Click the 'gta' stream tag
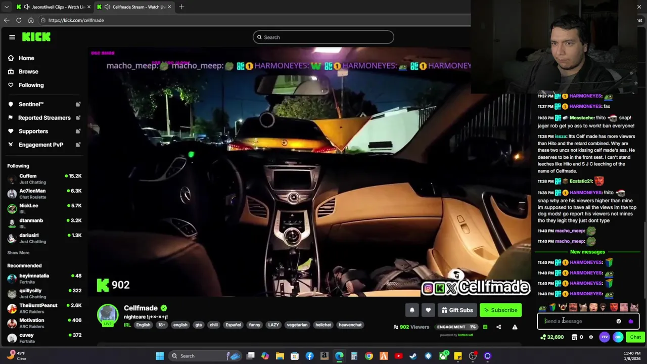647x364 pixels. pos(199,325)
